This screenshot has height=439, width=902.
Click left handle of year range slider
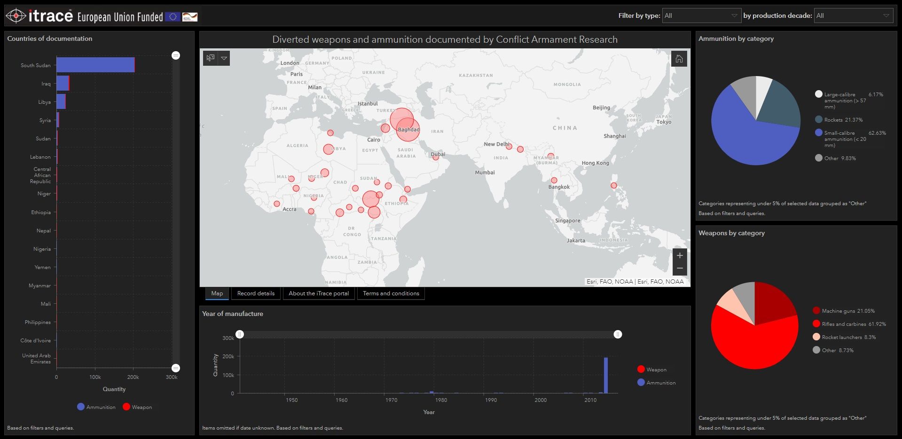[x=240, y=334]
